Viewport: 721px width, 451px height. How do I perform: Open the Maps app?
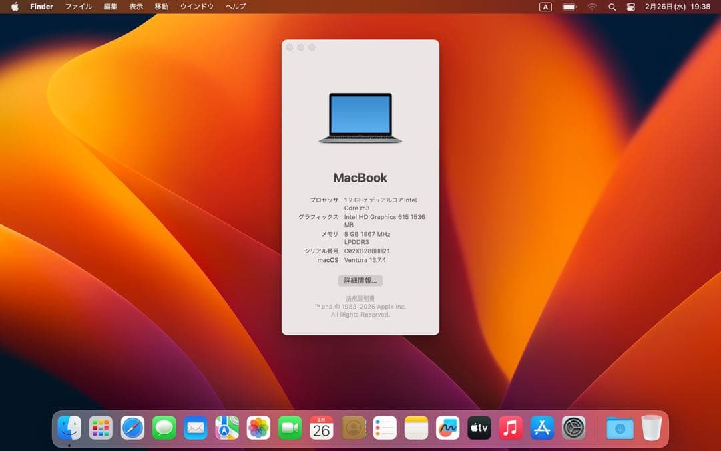click(226, 428)
